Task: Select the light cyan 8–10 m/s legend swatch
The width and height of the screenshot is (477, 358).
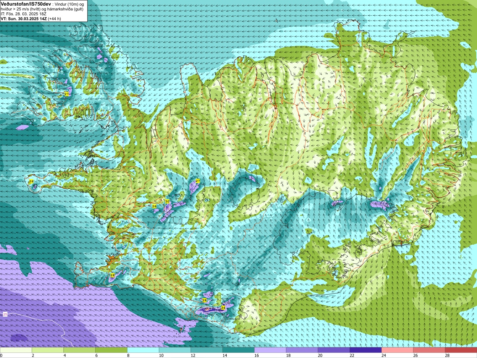Action: 143,350
